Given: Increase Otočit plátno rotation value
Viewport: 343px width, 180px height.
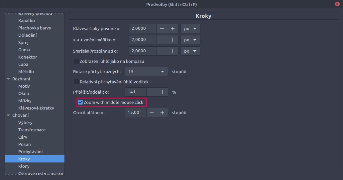Looking at the screenshot, I should 162,112.
